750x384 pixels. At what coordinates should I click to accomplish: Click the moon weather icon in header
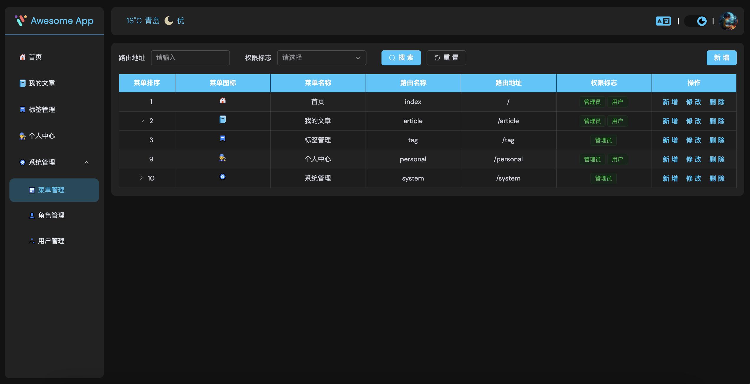click(x=169, y=21)
